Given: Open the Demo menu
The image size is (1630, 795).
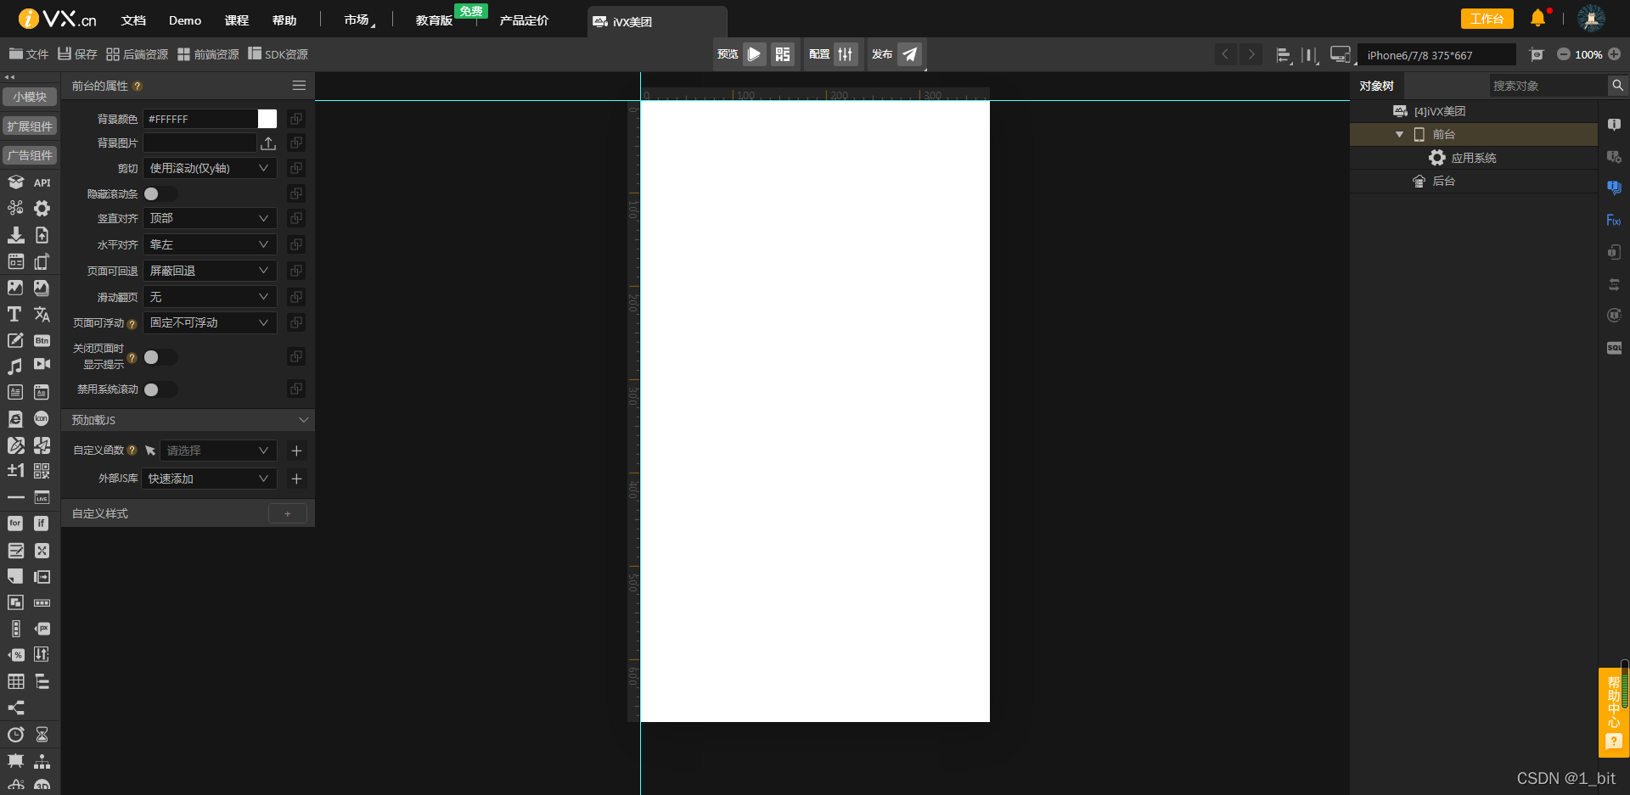Looking at the screenshot, I should pyautogui.click(x=184, y=20).
